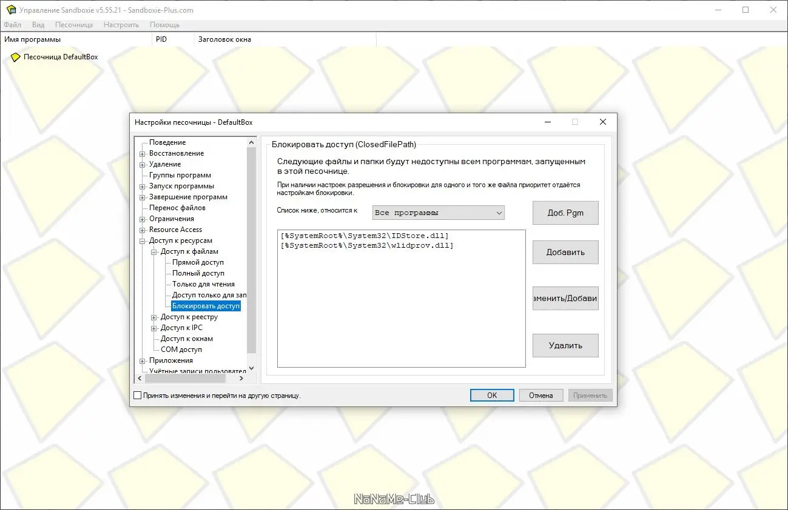Click the tree's scroll-down arrow

click(x=252, y=368)
